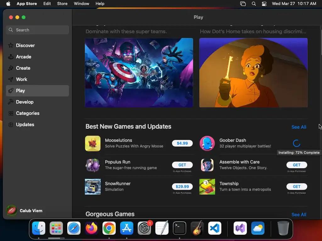Click the Mooselutions title text
The image size is (322, 241).
[119, 140]
